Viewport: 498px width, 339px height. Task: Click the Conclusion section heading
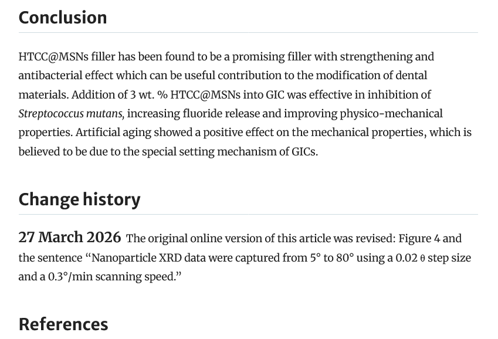63,18
